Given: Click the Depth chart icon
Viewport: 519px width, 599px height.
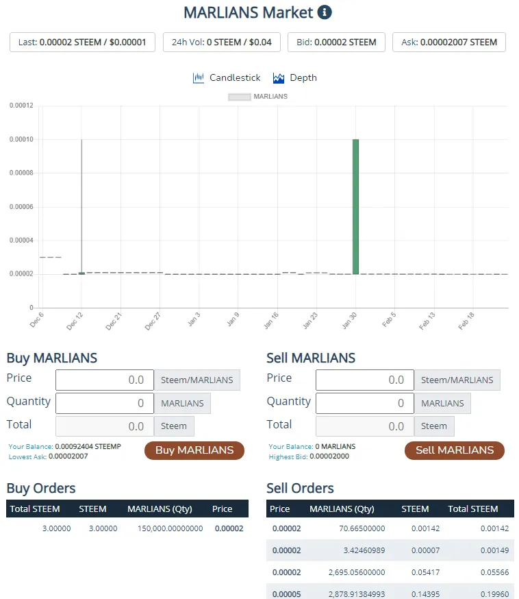Looking at the screenshot, I should point(279,78).
